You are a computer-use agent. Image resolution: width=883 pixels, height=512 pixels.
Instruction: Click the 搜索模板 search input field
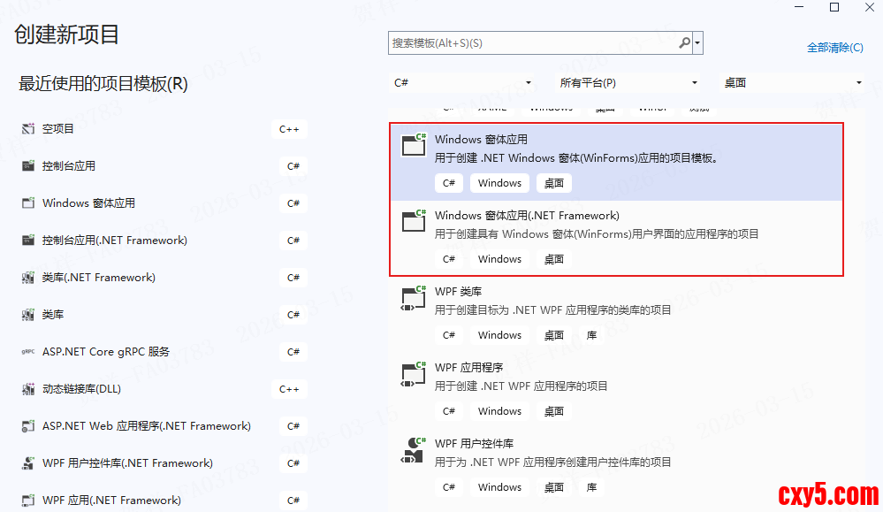[533, 42]
